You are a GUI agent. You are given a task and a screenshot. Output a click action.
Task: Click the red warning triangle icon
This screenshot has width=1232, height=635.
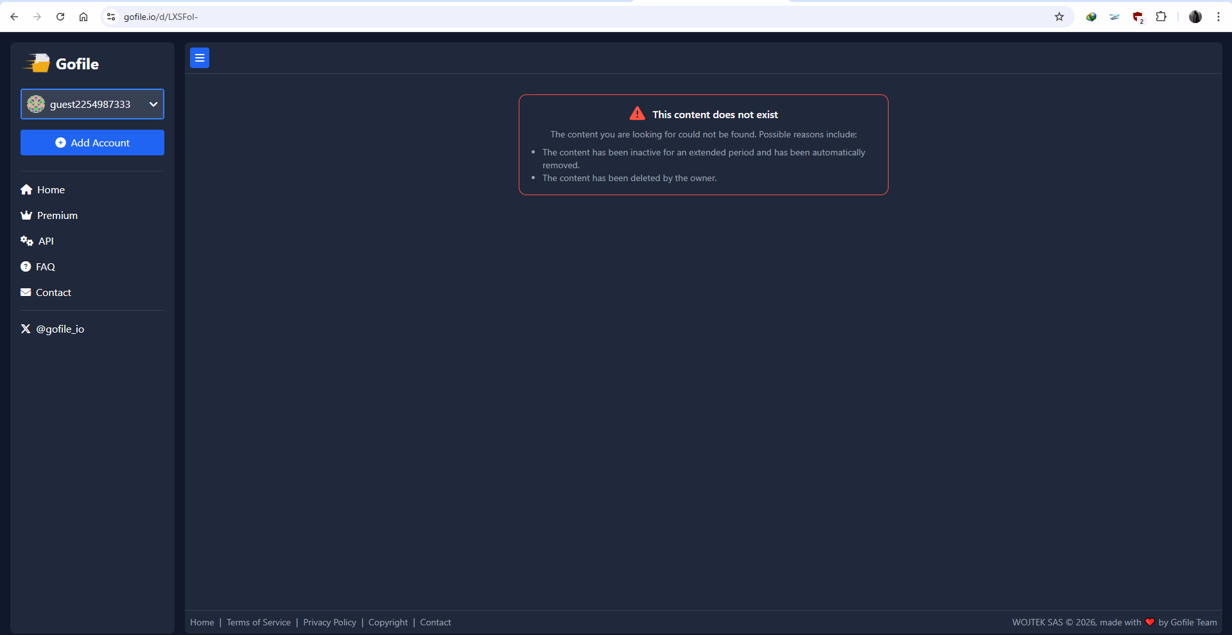pyautogui.click(x=637, y=114)
